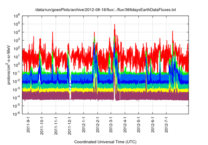
Task: Select the 2011-9-1 date tick label
Action: pyautogui.click(x=28, y=125)
